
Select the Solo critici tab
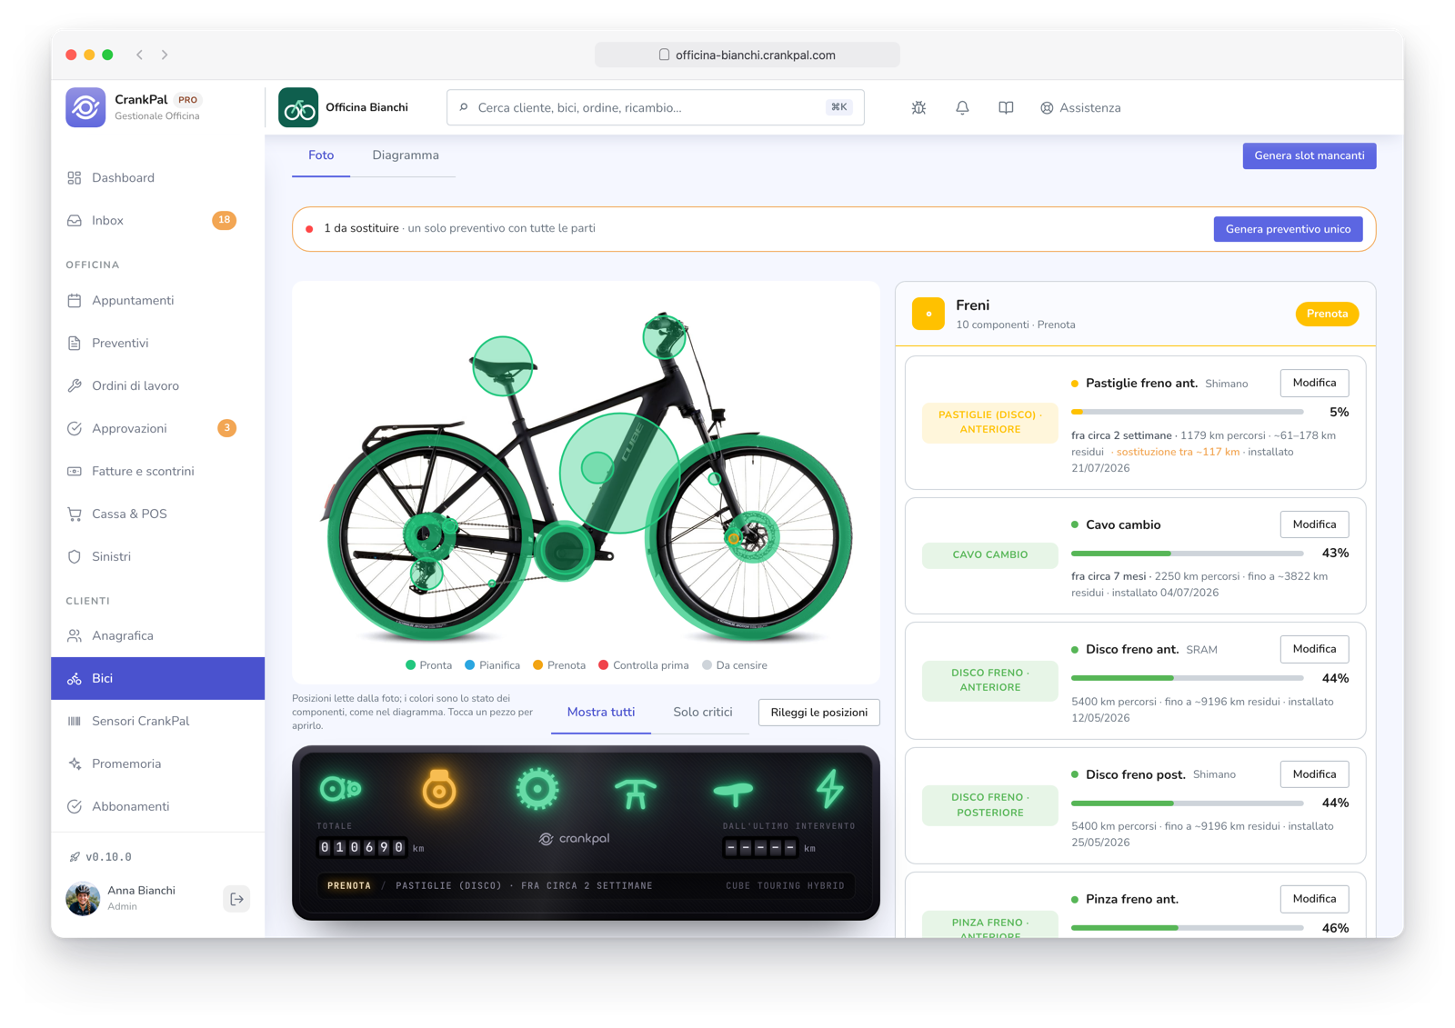pyautogui.click(x=703, y=712)
